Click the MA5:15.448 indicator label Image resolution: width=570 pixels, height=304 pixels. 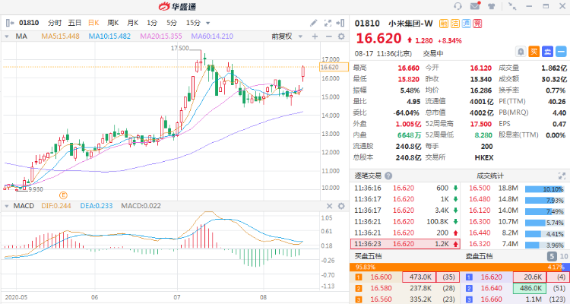pyautogui.click(x=60, y=36)
